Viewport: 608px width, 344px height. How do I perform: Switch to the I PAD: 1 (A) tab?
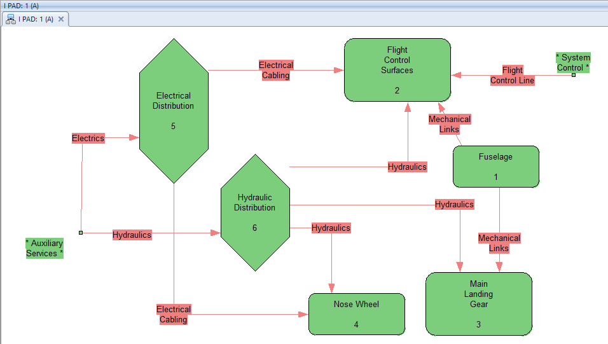(x=35, y=19)
